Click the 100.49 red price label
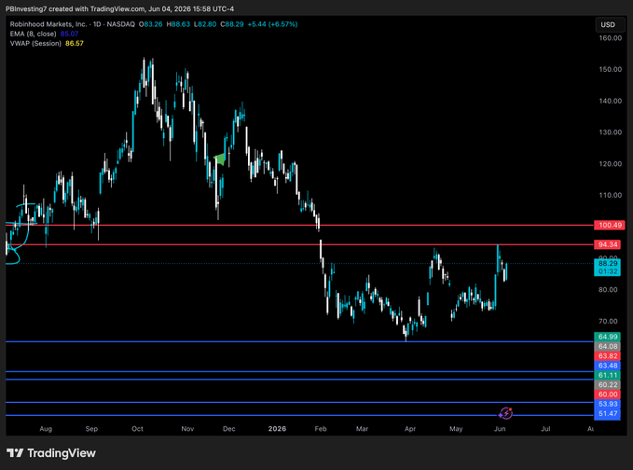This screenshot has height=470, width=633. pos(609,225)
